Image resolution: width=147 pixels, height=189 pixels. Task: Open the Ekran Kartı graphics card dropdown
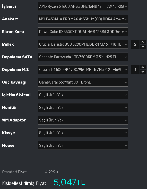tap(83, 32)
